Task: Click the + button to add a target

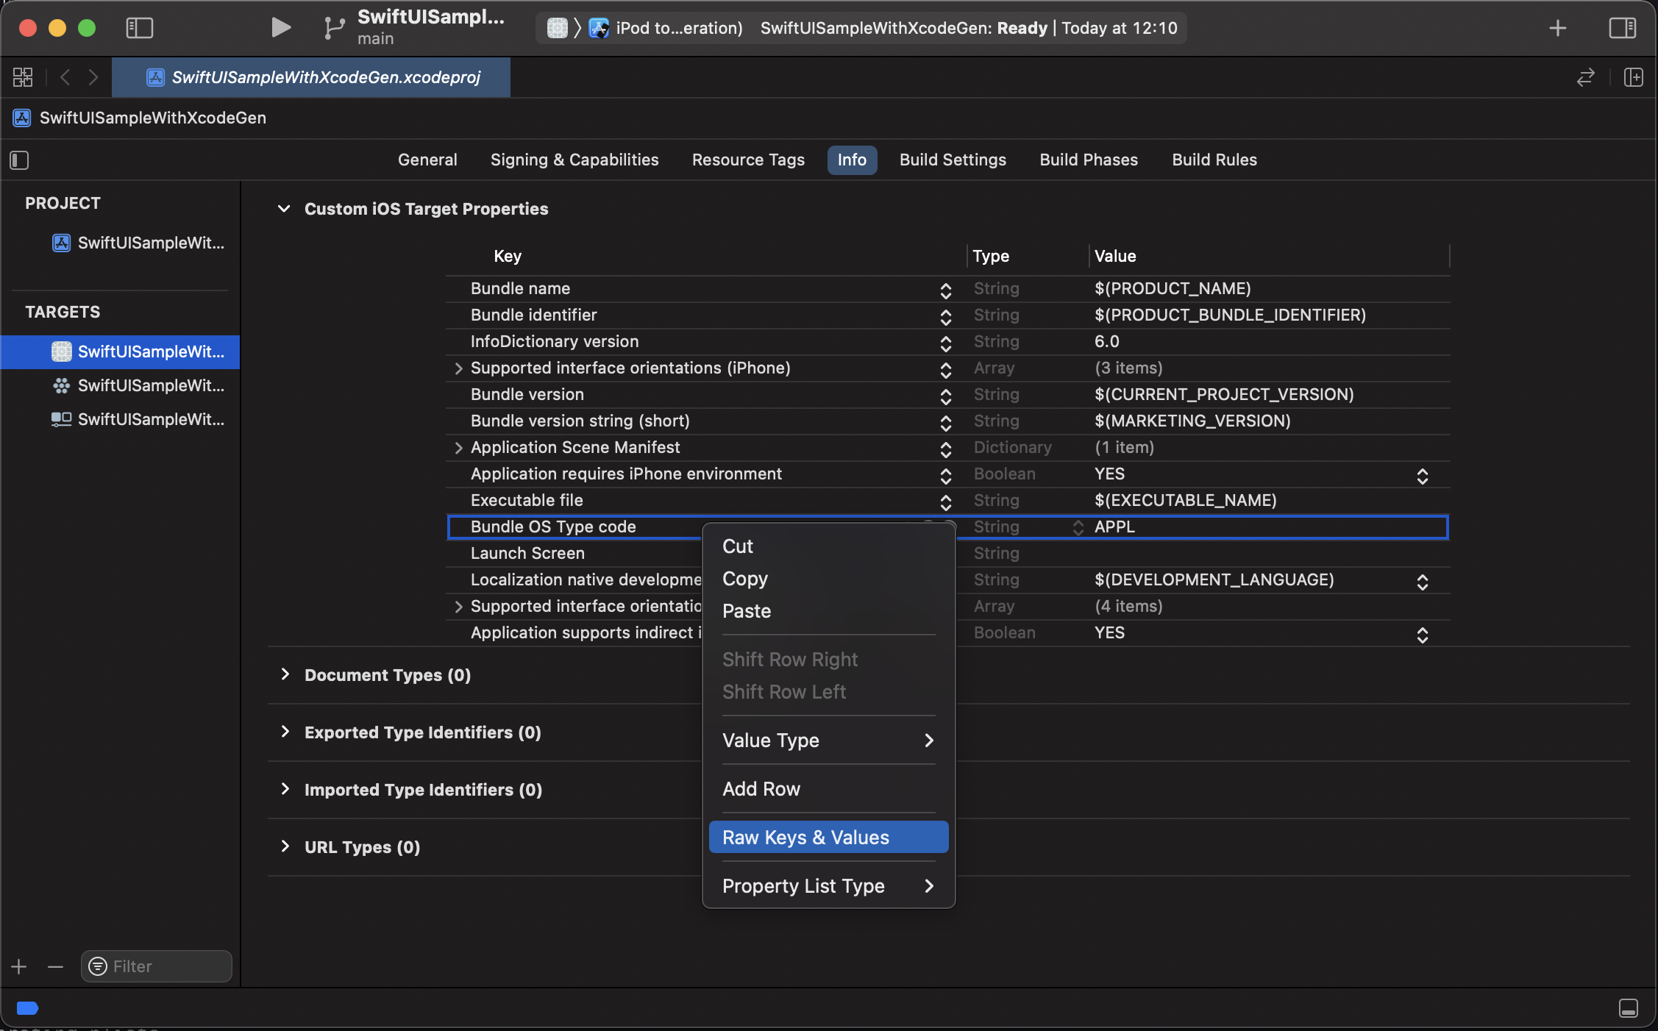Action: [18, 966]
